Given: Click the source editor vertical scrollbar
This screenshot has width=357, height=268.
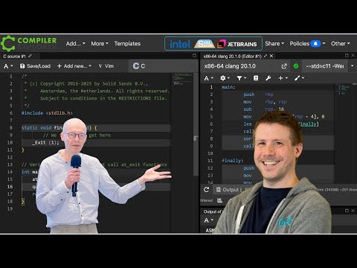Looking at the screenshot, I should (x=196, y=124).
